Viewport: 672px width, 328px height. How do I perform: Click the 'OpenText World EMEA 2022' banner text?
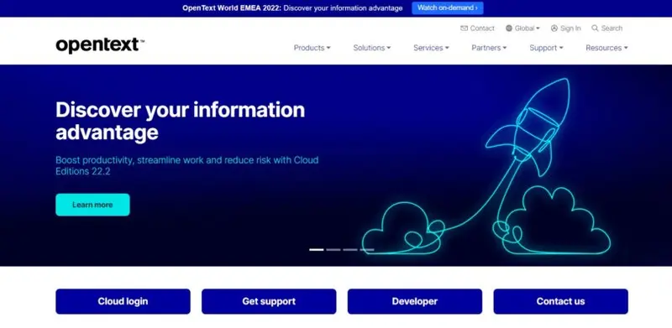[232, 8]
